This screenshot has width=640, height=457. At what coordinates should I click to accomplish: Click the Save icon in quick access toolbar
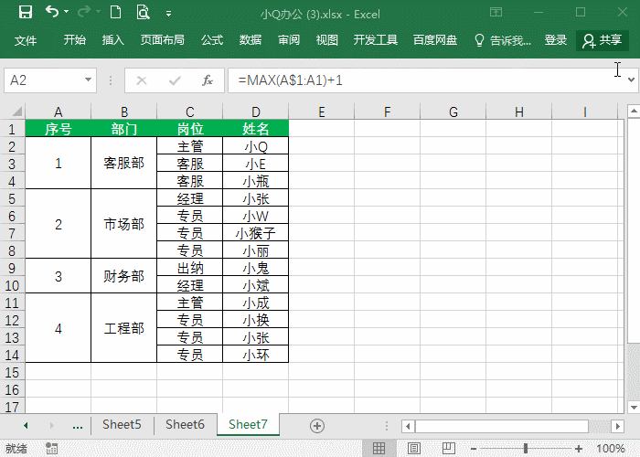click(26, 12)
